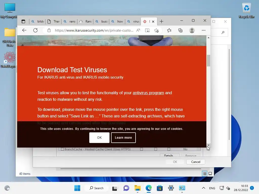Click the page scrollbar down arrow
This screenshot has height=194, width=259.
[x=208, y=145]
